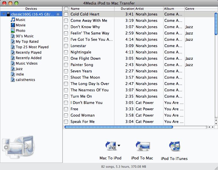The height and width of the screenshot is (170, 218).
Task: Click the vertical scrollbar down arrow
Action: click(x=216, y=124)
